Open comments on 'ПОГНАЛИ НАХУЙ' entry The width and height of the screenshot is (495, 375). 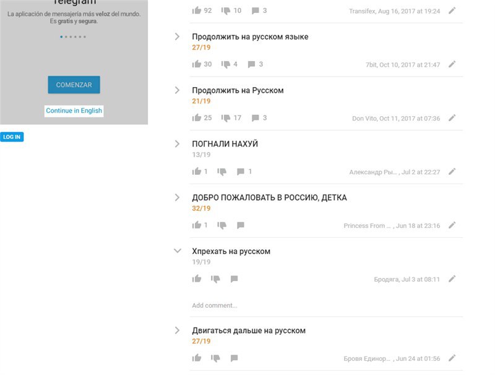pos(241,172)
